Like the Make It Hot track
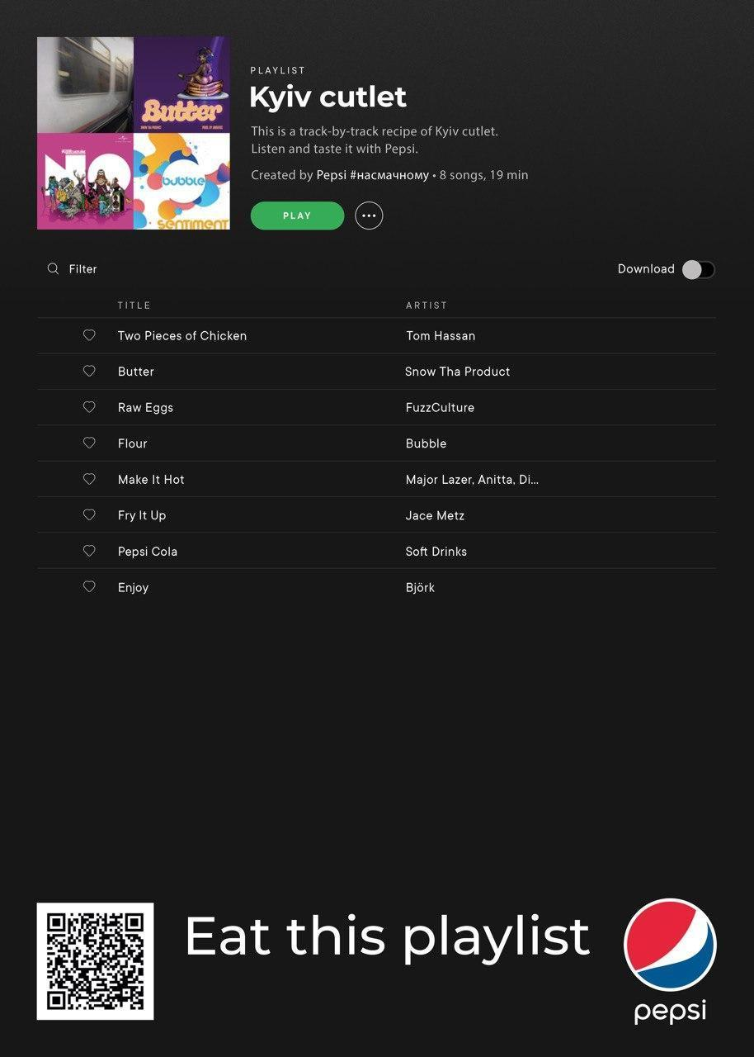The width and height of the screenshot is (754, 1057). pos(89,479)
